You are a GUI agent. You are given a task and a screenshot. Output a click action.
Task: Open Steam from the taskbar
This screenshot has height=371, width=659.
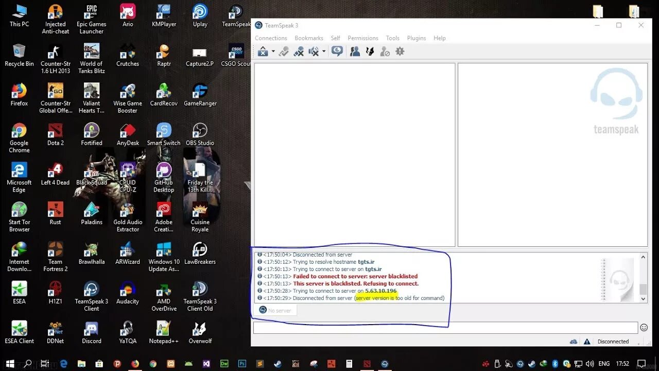[x=278, y=364]
